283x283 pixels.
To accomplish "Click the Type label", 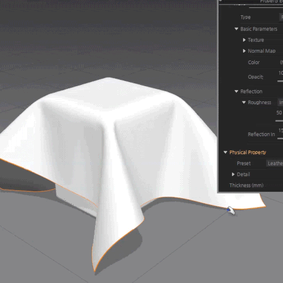I will (x=246, y=17).
